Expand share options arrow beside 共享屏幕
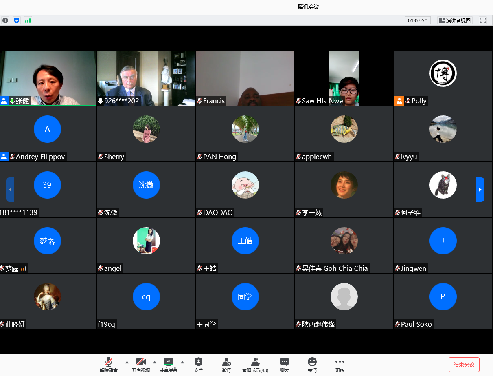Viewport: 493px width, 376px height. (182, 362)
